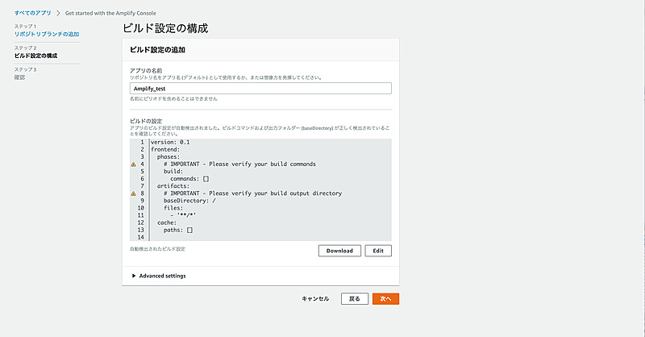645x337 pixels.
Task: Select 'Get started with the Amplify Console' breadcrumb
Action: 110,13
